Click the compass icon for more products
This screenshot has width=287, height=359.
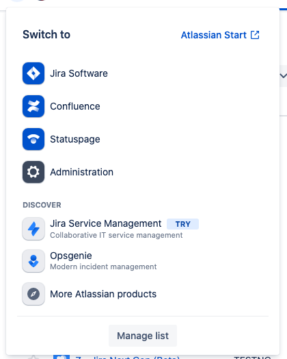[x=33, y=294]
